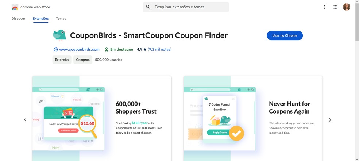The image size is (359, 161).
Task: Show next screenshot with right arrow
Action: 330,120
